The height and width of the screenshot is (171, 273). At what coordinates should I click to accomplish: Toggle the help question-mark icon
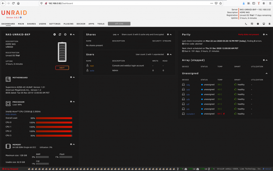(258, 24)
